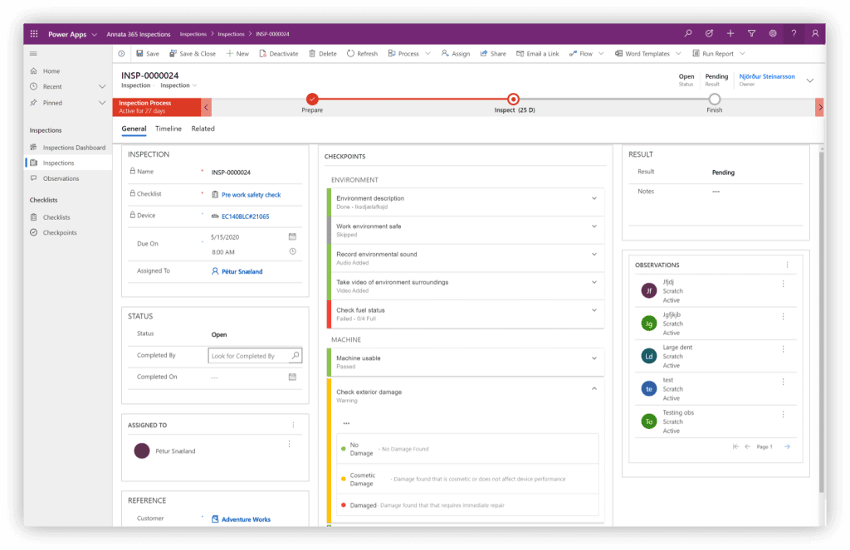Open Pre work safety check link
This screenshot has width=850, height=550.
tap(251, 195)
